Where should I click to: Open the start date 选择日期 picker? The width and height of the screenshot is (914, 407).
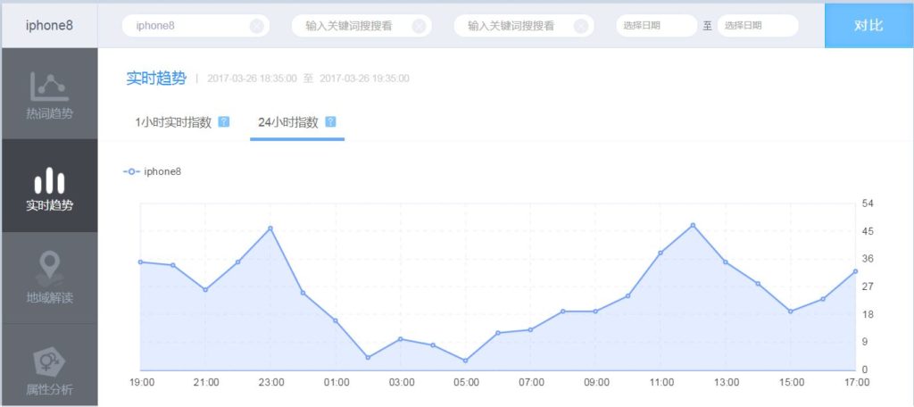(656, 26)
